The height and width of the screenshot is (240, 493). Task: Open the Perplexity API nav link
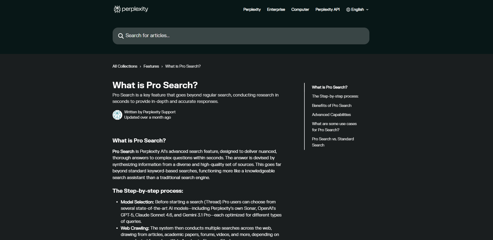[x=327, y=10]
